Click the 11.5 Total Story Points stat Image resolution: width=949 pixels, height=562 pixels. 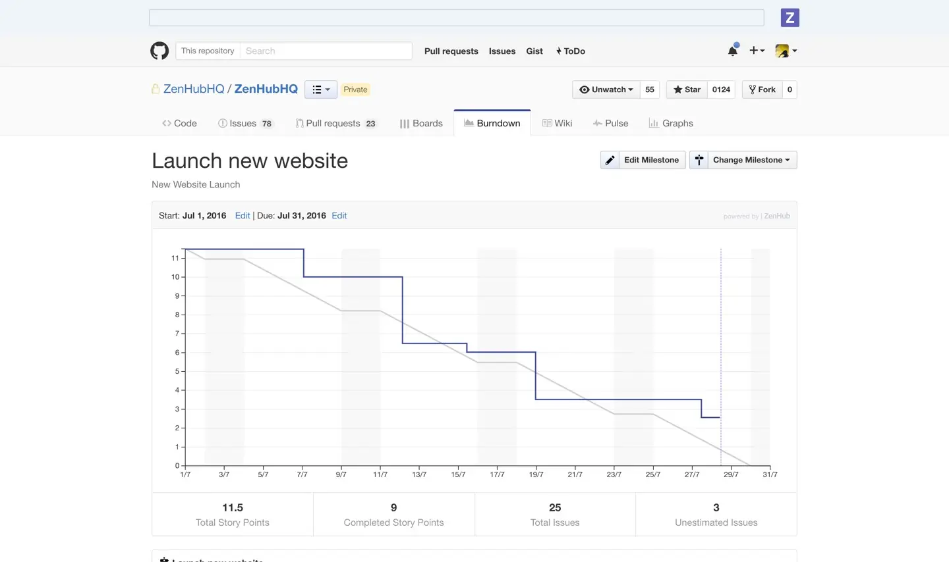pyautogui.click(x=233, y=515)
